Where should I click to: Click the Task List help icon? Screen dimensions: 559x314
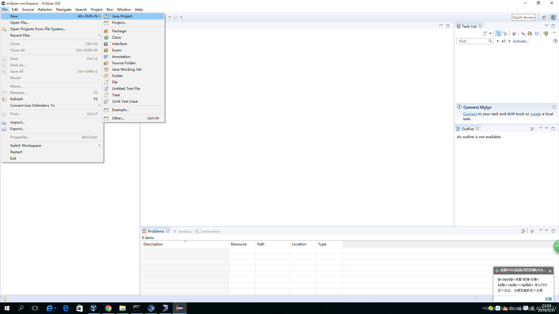tap(555, 41)
